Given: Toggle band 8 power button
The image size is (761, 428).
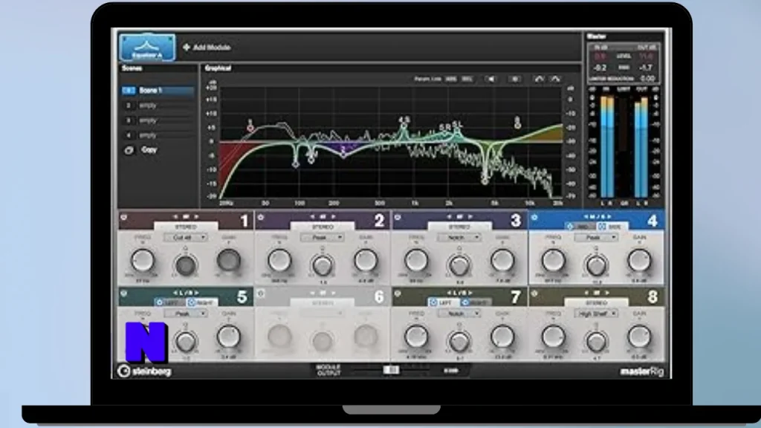Looking at the screenshot, I should click(534, 294).
